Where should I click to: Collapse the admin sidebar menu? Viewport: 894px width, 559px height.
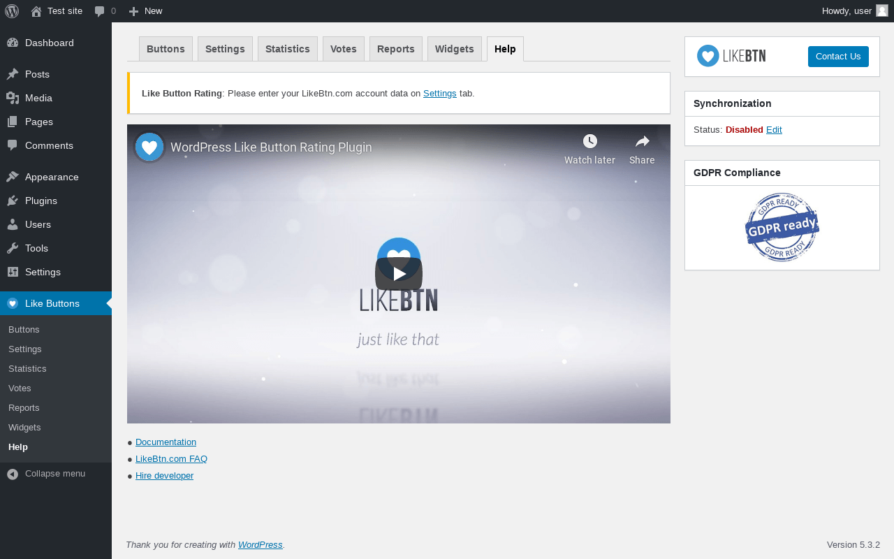(56, 474)
